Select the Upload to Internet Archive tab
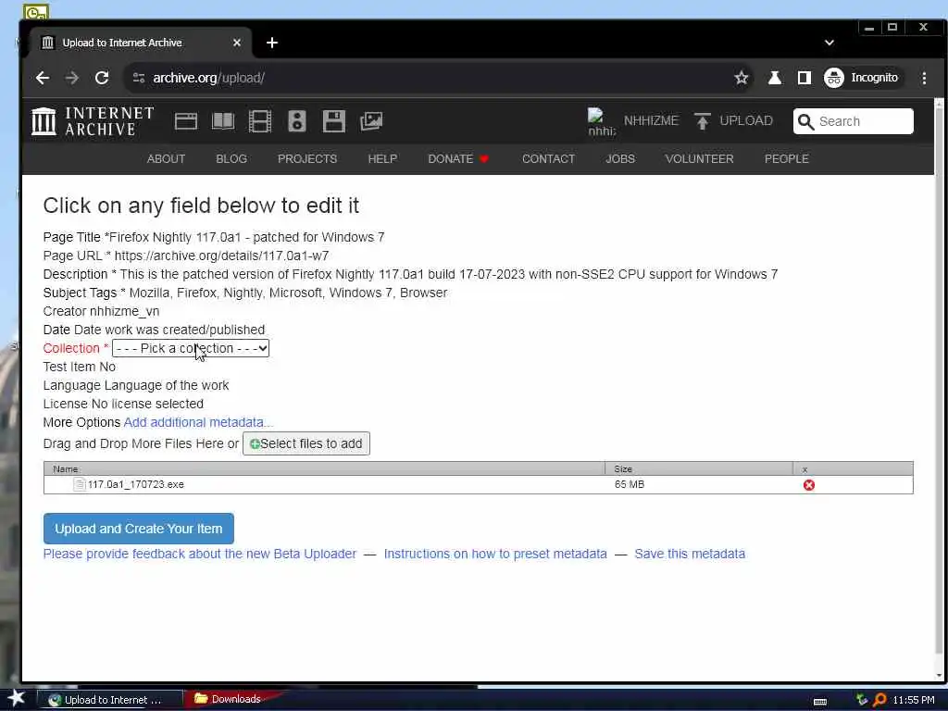 click(x=141, y=43)
